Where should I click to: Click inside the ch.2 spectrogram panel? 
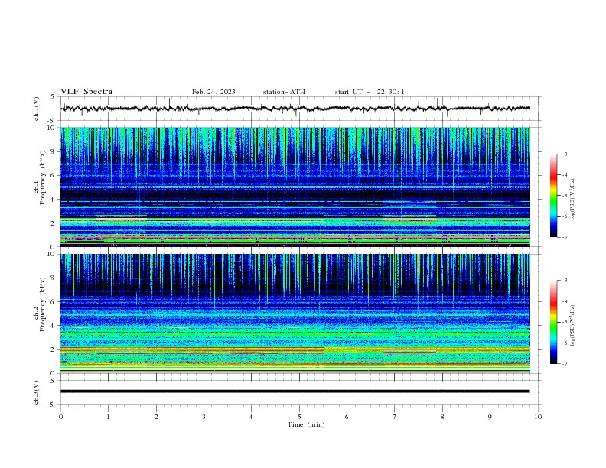(x=295, y=314)
